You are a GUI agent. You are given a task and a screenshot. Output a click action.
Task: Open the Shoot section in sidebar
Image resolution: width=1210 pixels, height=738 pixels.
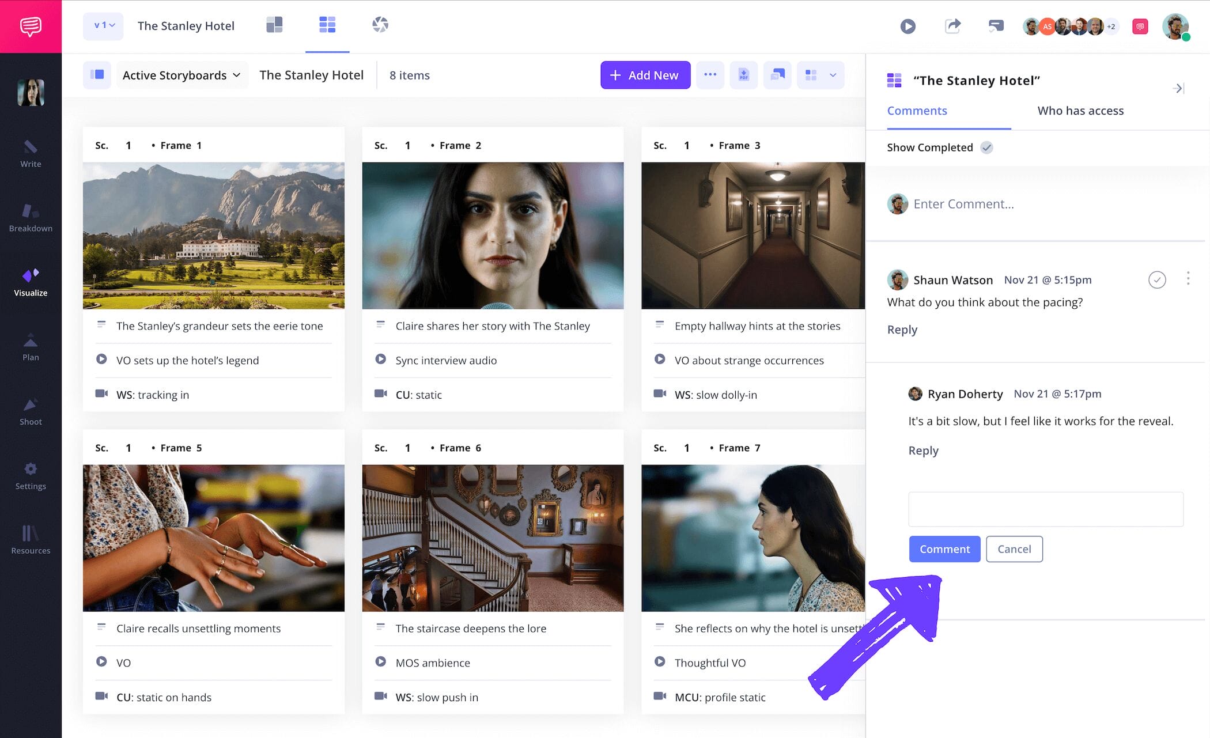[31, 411]
